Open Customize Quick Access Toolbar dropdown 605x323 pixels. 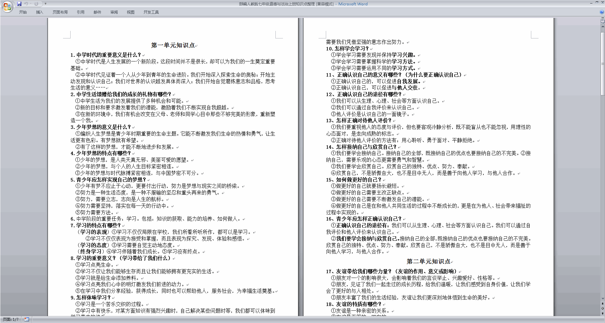tap(45, 4)
